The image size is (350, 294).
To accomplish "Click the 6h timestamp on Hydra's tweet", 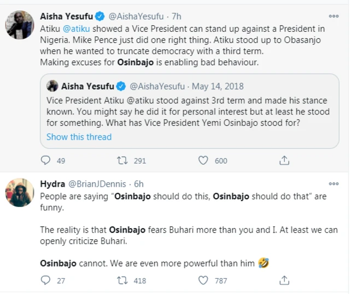I will tap(138, 184).
